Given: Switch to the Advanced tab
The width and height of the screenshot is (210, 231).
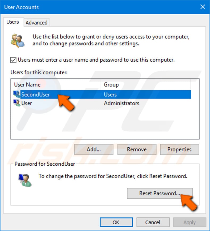Looking at the screenshot, I should pos(36,23).
